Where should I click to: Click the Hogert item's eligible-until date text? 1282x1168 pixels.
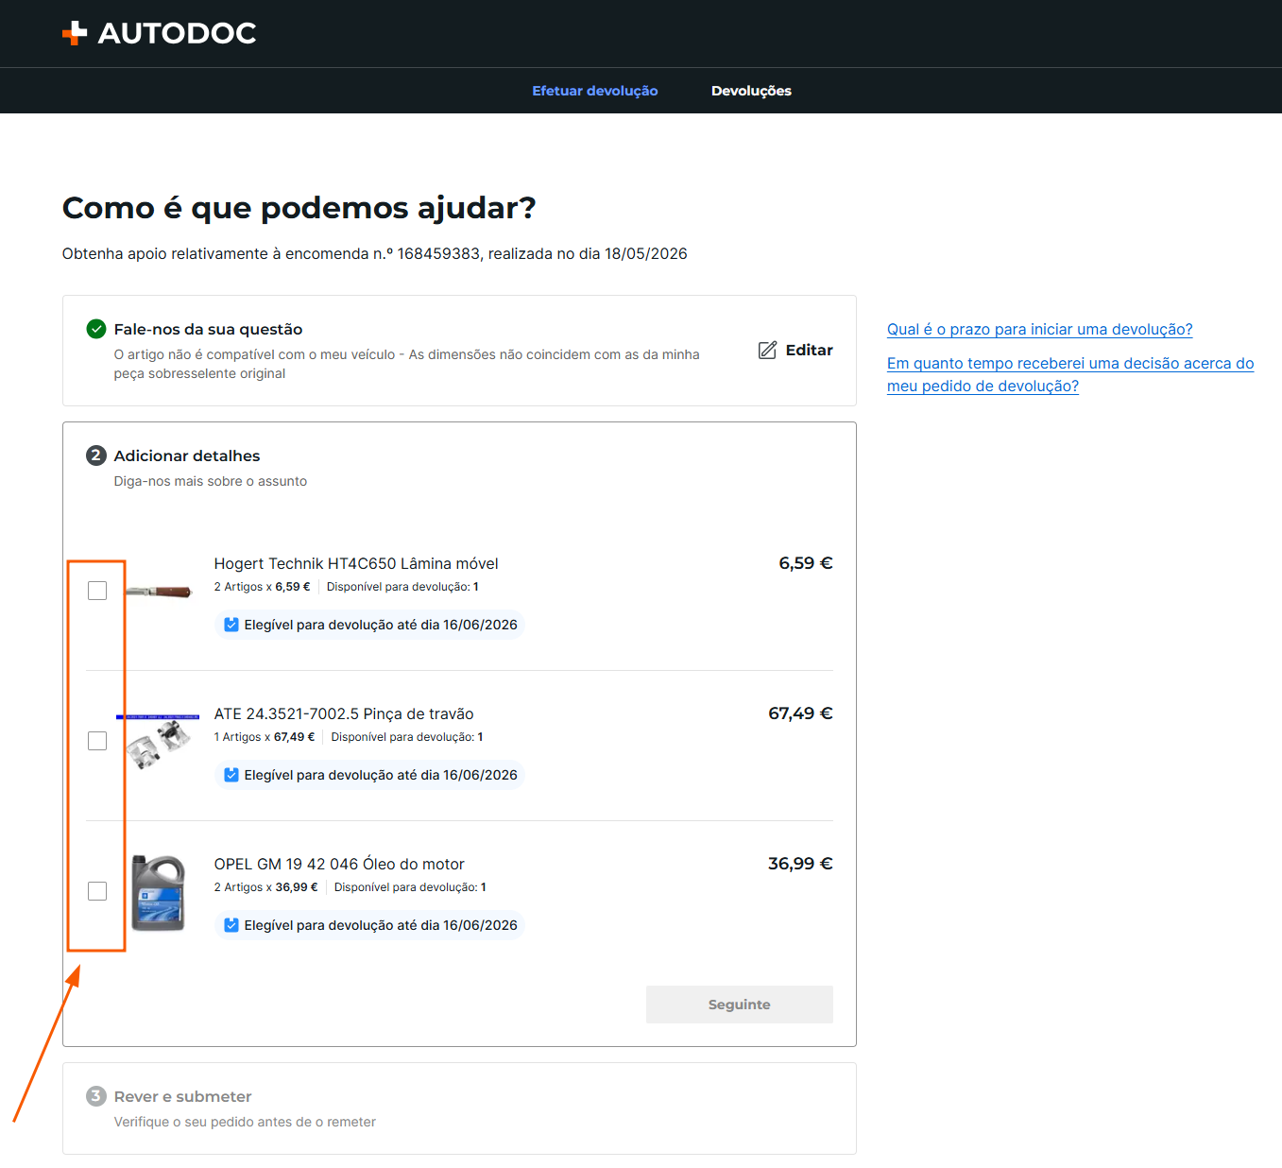click(x=381, y=625)
